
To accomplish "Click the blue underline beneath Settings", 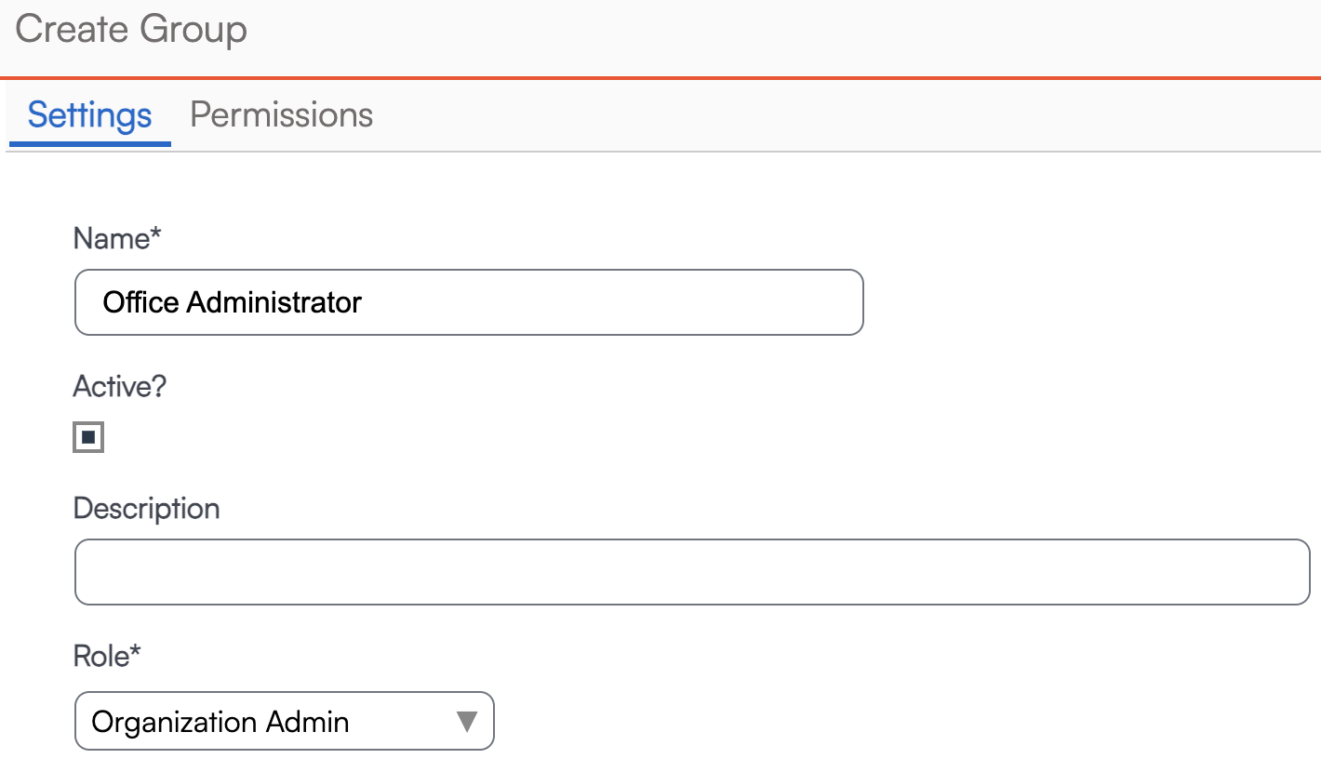I will [x=89, y=144].
